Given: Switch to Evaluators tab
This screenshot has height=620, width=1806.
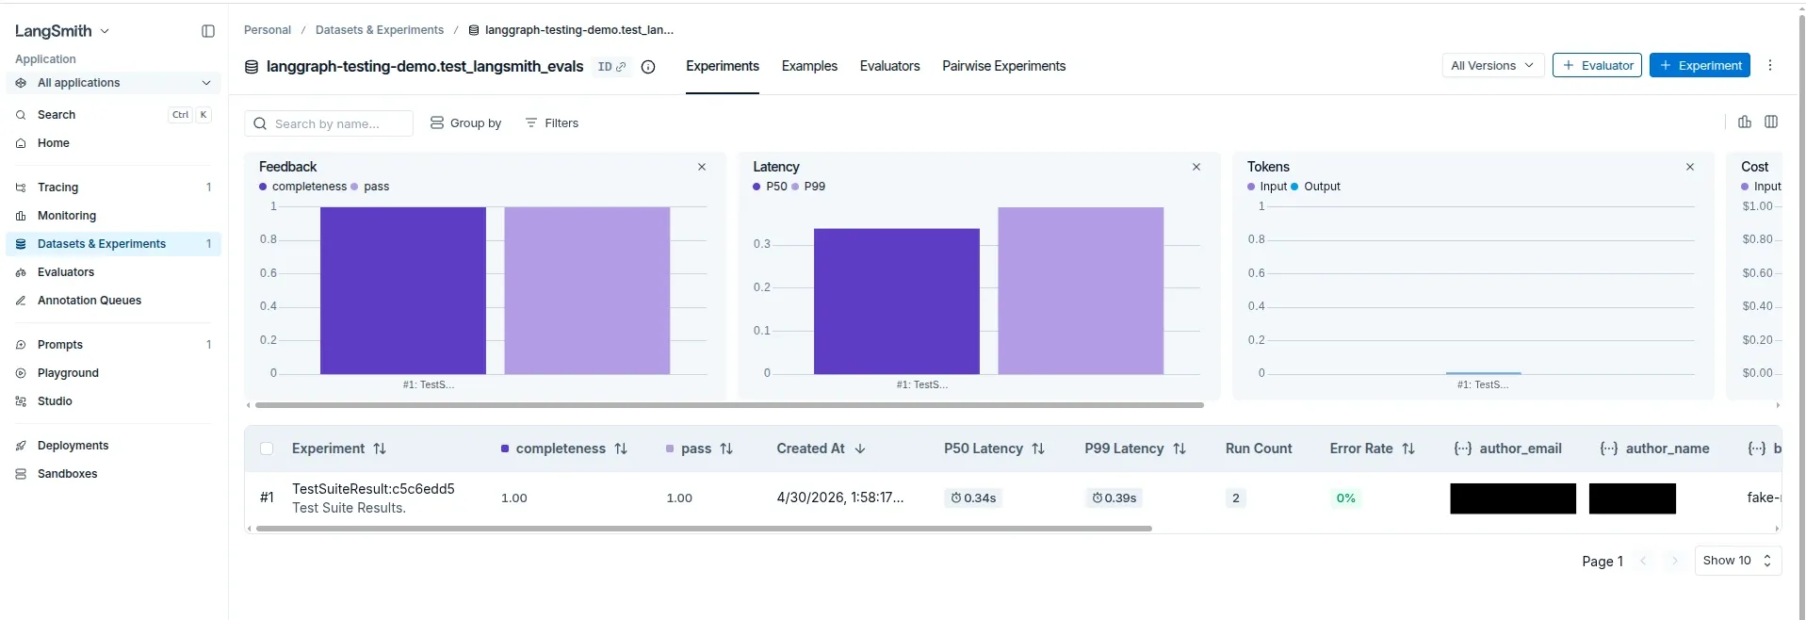Looking at the screenshot, I should [x=889, y=66].
